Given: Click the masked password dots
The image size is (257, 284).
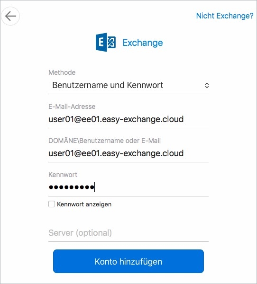Looking at the screenshot, I should pos(72,187).
